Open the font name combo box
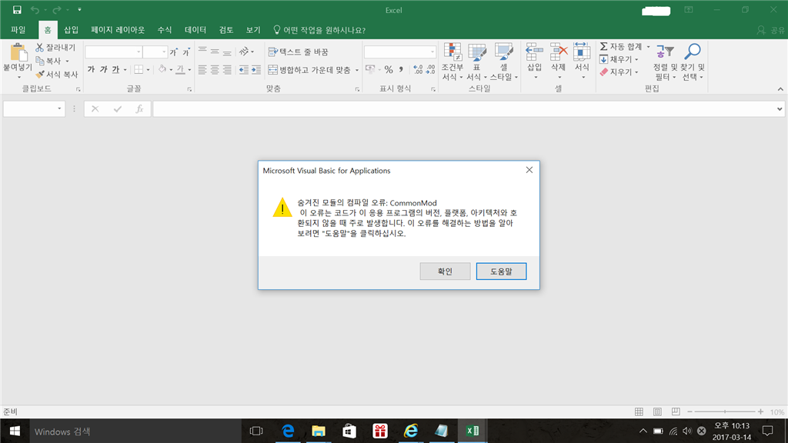788x443 pixels. (113, 52)
